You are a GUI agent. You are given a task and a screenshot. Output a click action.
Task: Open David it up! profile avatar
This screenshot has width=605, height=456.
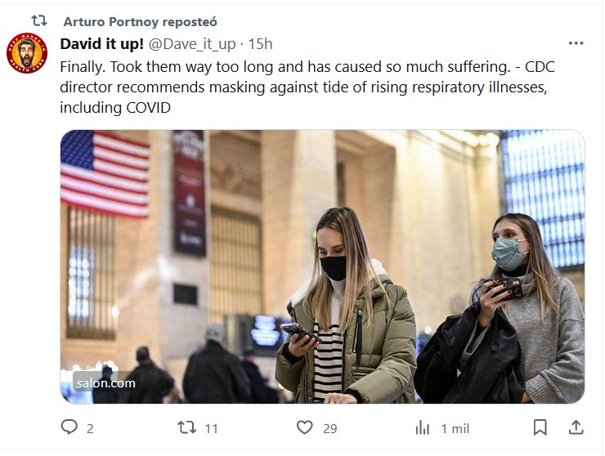pos(27,54)
